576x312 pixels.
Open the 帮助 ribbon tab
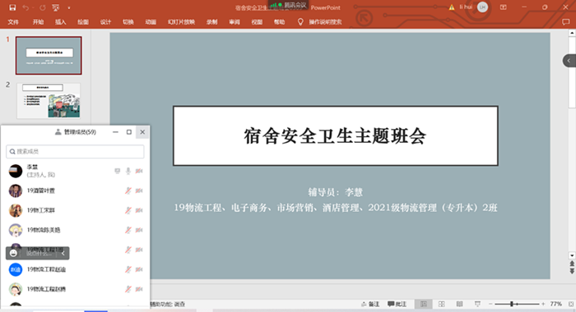click(279, 22)
